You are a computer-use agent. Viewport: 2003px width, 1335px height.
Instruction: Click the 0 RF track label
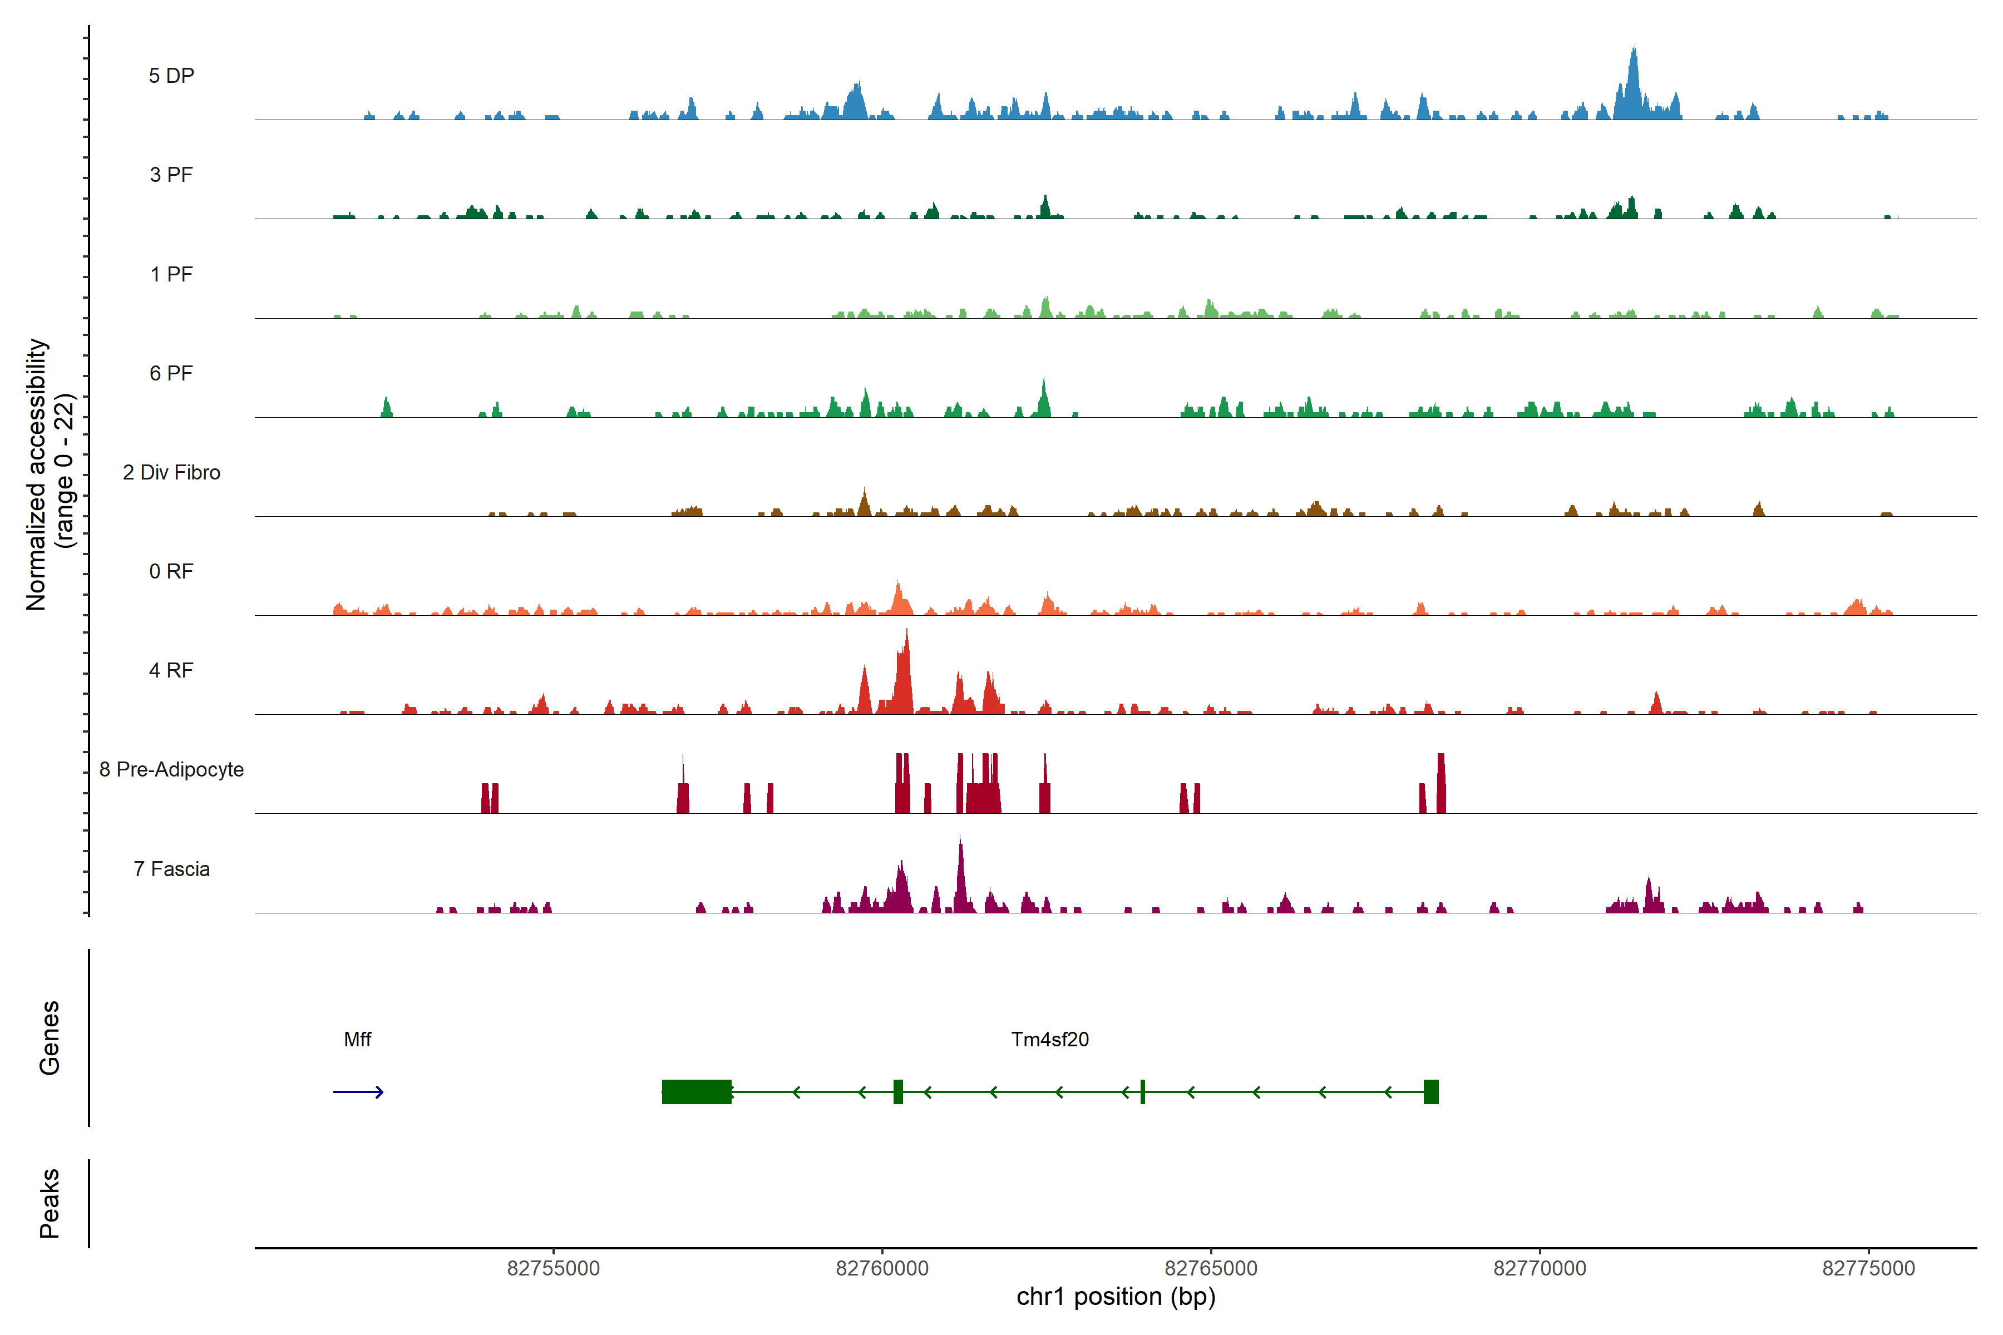click(171, 571)
